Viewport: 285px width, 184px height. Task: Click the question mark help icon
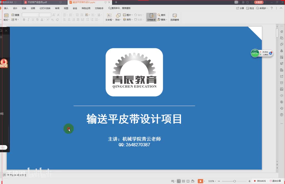coord(272,8)
